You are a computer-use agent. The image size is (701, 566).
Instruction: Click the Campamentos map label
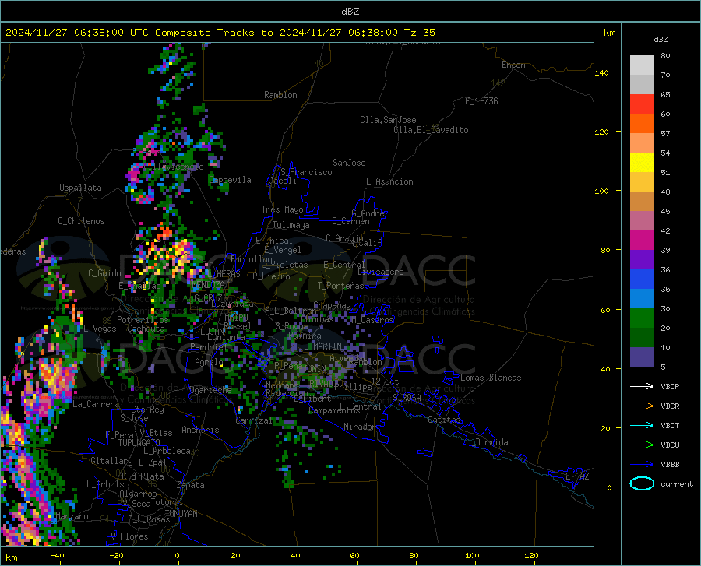pos(334,410)
